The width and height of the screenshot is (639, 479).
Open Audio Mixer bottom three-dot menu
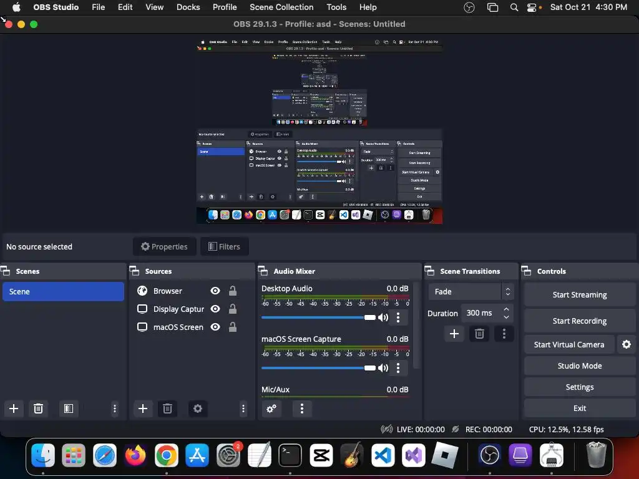coord(302,409)
